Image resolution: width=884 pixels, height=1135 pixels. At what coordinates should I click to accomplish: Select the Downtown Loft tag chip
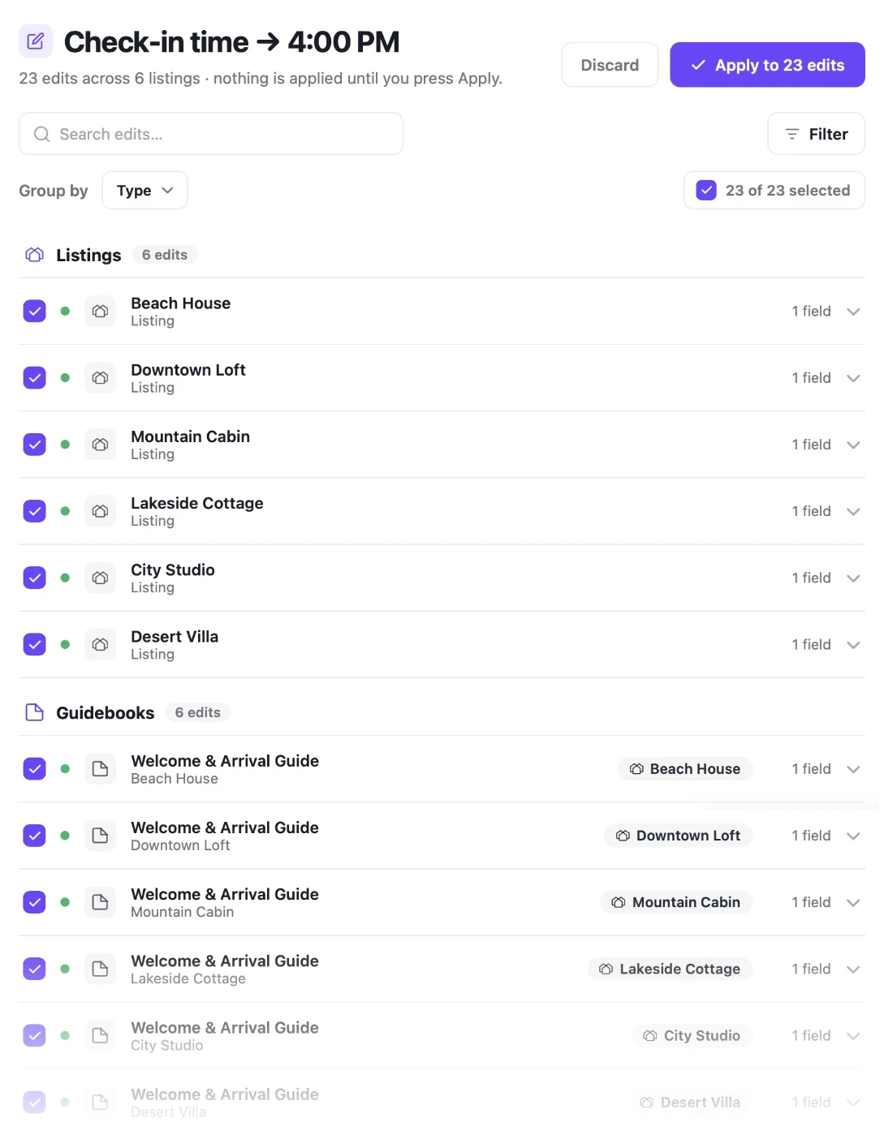[679, 836]
